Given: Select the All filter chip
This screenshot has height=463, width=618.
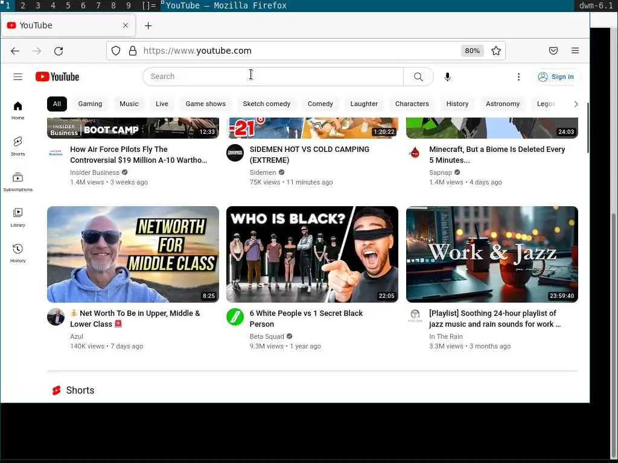Looking at the screenshot, I should pos(57,104).
